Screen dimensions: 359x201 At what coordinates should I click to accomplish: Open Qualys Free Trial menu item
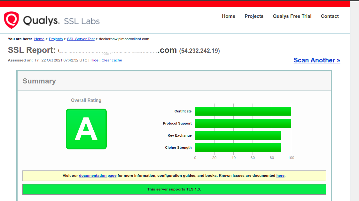[x=292, y=16]
